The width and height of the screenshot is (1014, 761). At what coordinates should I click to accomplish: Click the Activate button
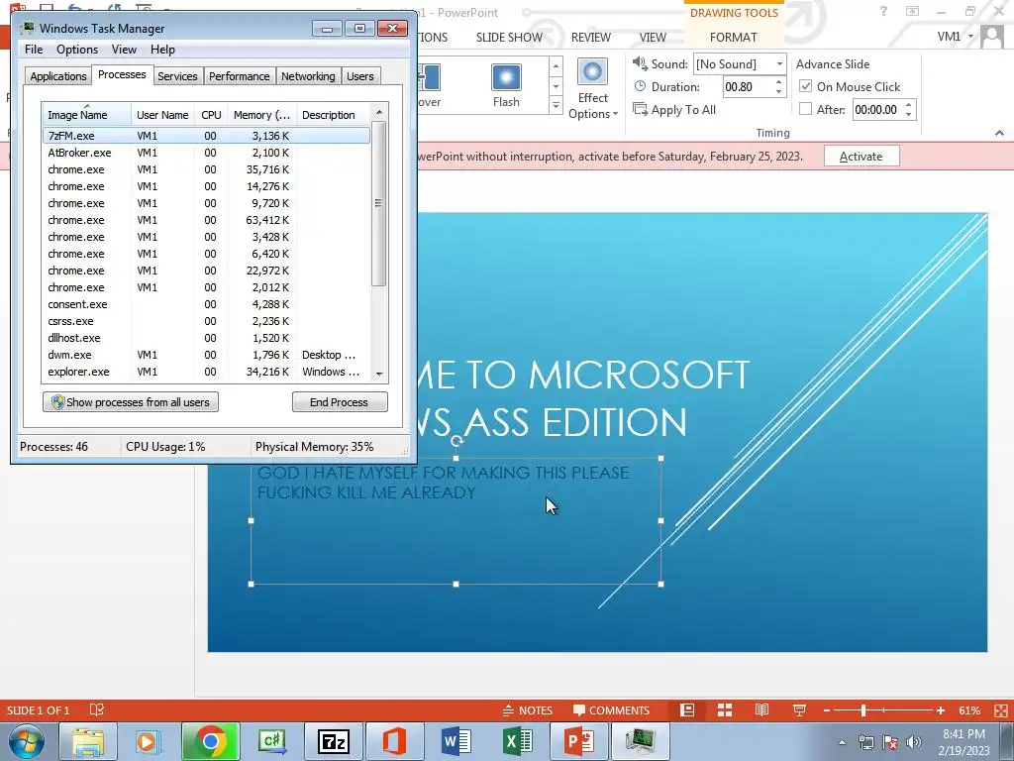coord(862,156)
